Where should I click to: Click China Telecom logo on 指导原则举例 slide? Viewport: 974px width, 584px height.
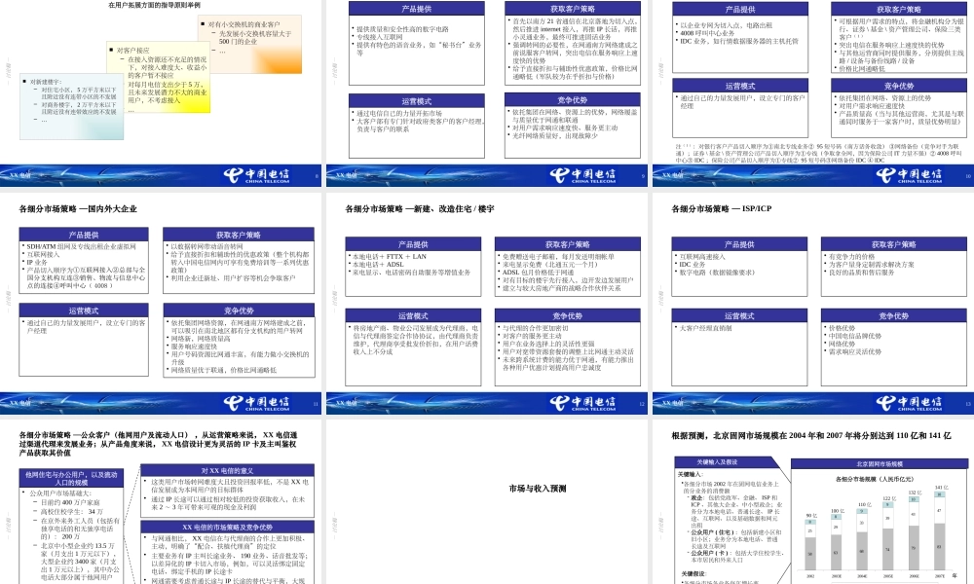pos(256,175)
